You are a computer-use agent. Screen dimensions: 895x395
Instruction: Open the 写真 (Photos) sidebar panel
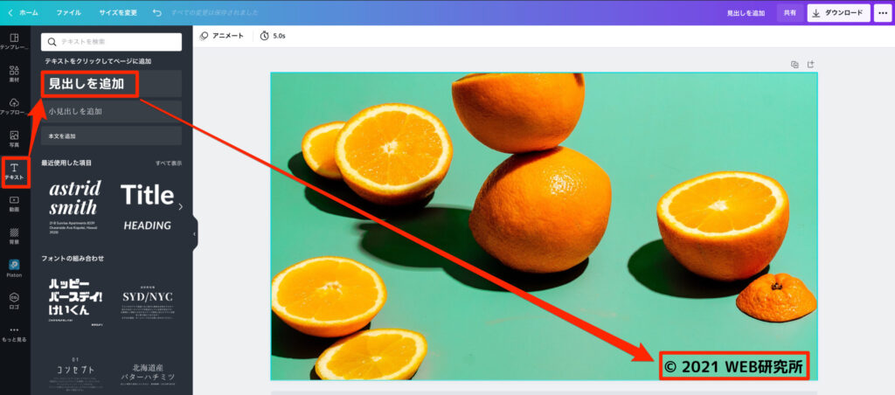coord(14,139)
